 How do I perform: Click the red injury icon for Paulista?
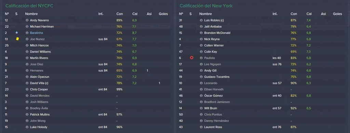(x=191, y=58)
